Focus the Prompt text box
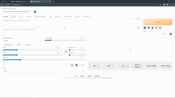Image resolution: width=175 pixels, height=98 pixels. (72, 23)
